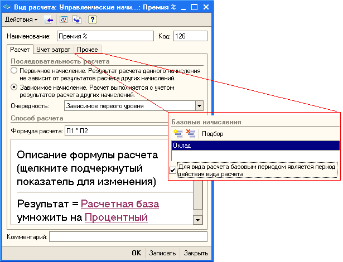Click the Комментарий input field
This screenshot has height=262, width=343.
point(128,237)
